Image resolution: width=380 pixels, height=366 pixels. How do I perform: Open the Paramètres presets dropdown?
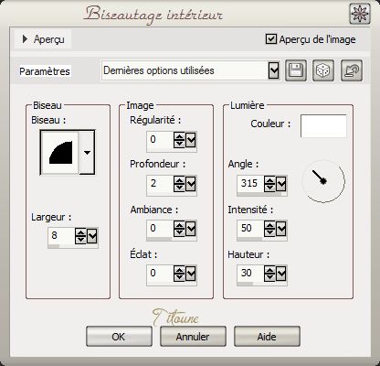[x=274, y=70]
